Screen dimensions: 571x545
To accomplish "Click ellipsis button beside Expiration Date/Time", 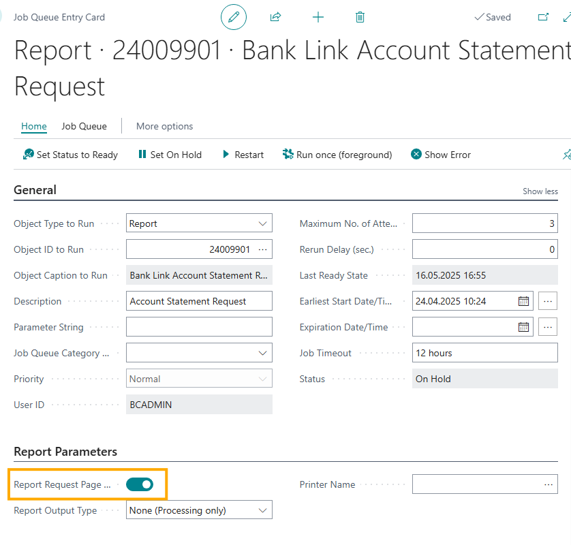I will 548,327.
